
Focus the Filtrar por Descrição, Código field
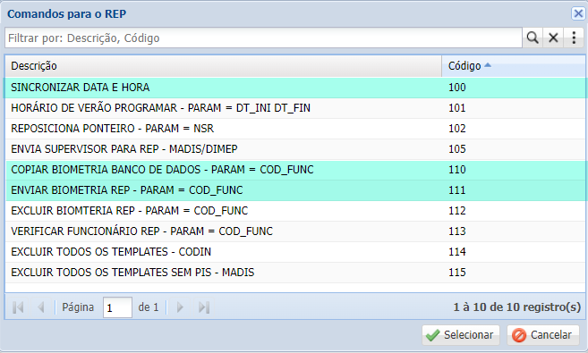point(263,38)
